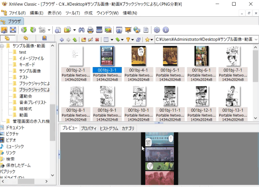259x187 pixels.
Task: Rotate the image counter-clockwise
Action: 24,30
